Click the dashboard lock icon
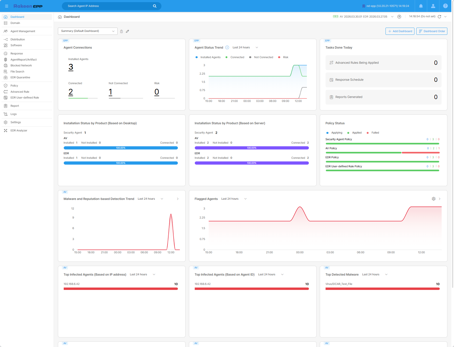Viewport: 454px width, 347px height. 121,31
